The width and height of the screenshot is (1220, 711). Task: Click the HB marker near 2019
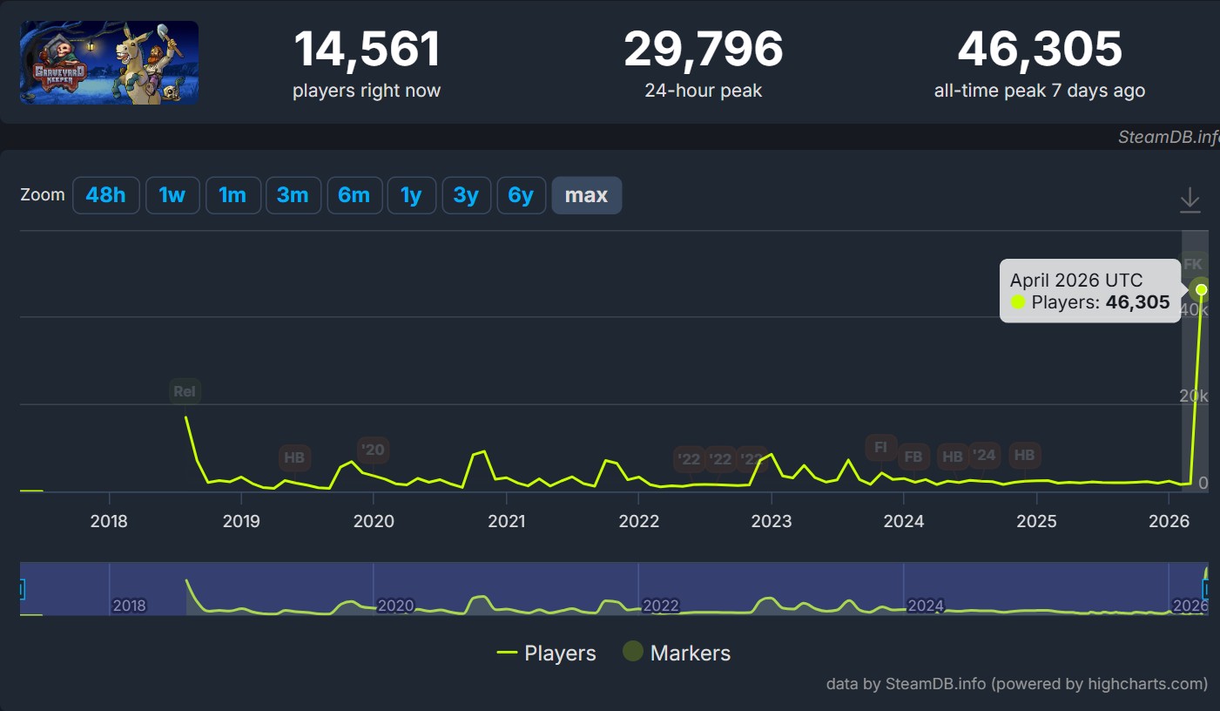294,457
